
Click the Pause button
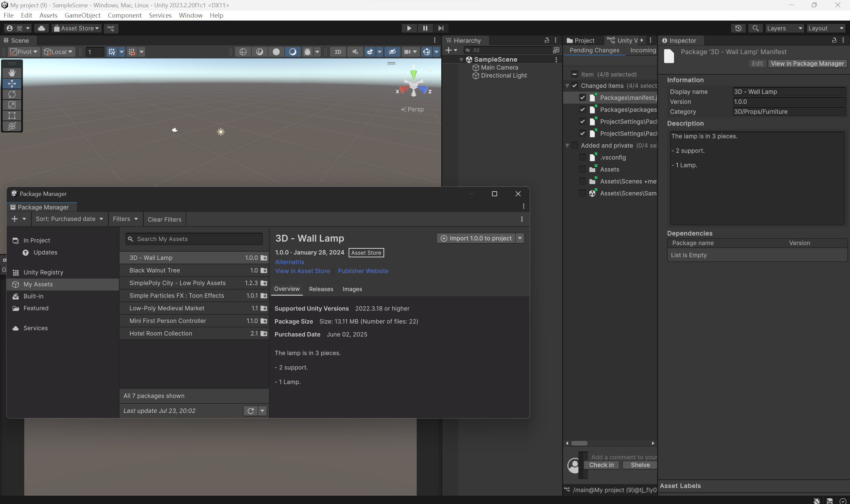click(x=425, y=28)
